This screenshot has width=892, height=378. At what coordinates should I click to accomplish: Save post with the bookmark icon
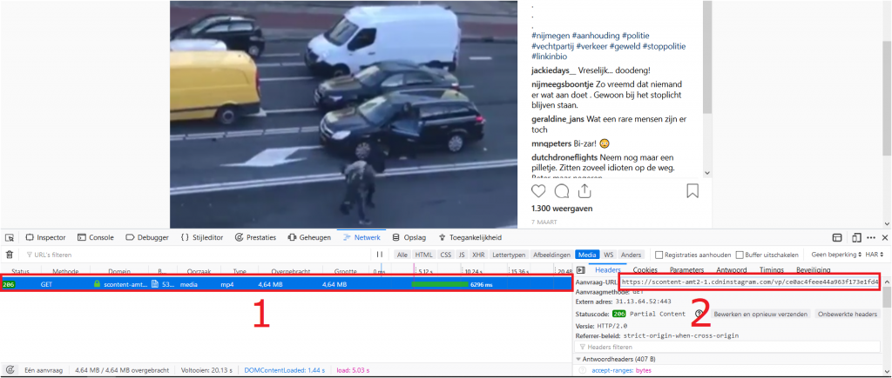[693, 191]
